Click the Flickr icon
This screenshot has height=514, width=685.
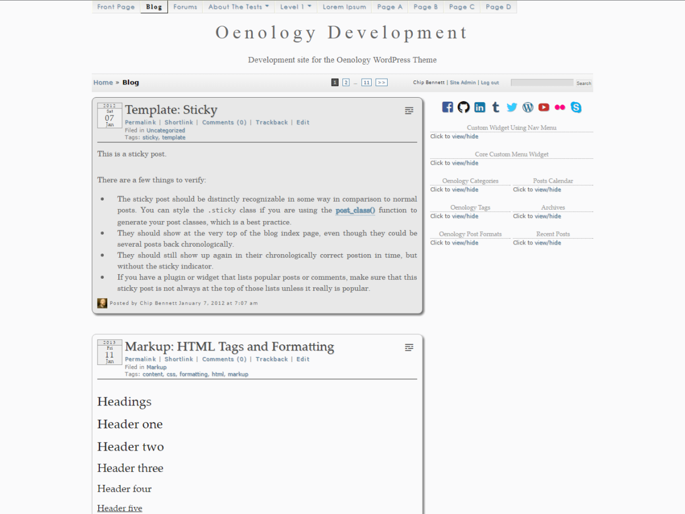click(559, 107)
